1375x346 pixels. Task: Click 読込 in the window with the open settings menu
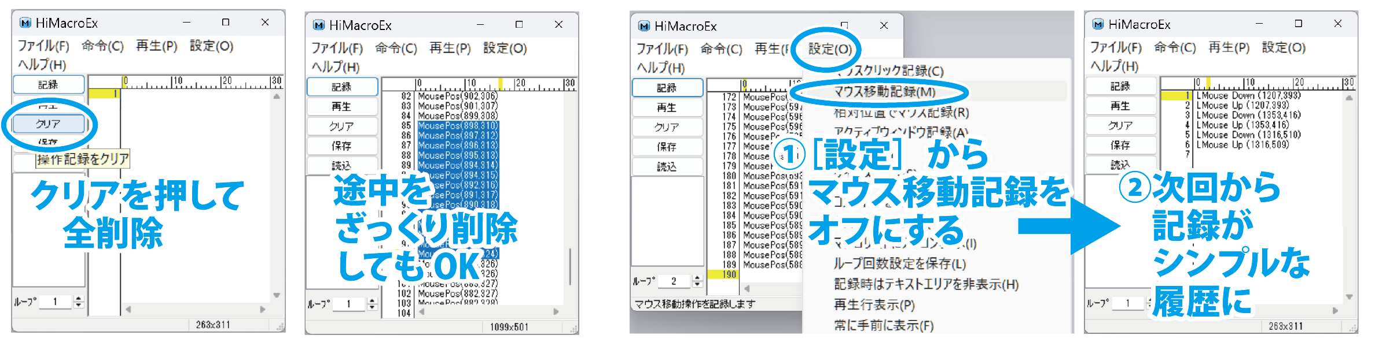(x=667, y=166)
